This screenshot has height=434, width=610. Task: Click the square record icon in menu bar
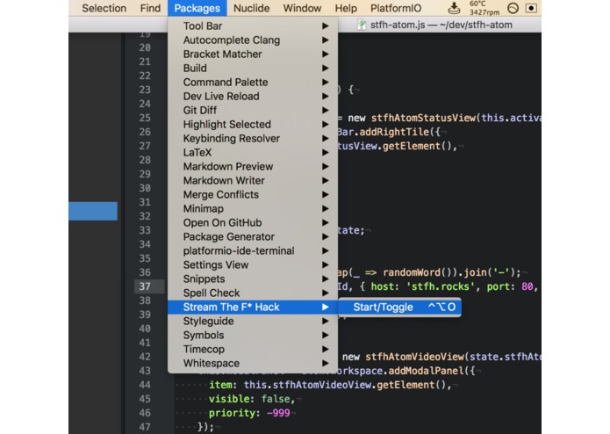coord(531,8)
